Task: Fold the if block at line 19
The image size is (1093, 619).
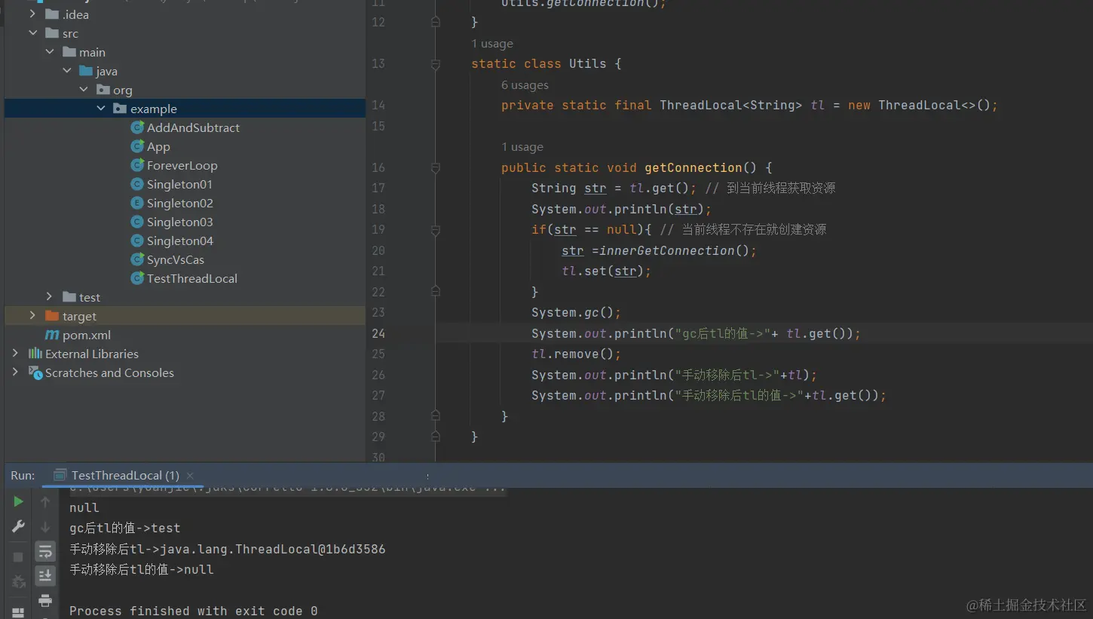Action: pos(435,230)
